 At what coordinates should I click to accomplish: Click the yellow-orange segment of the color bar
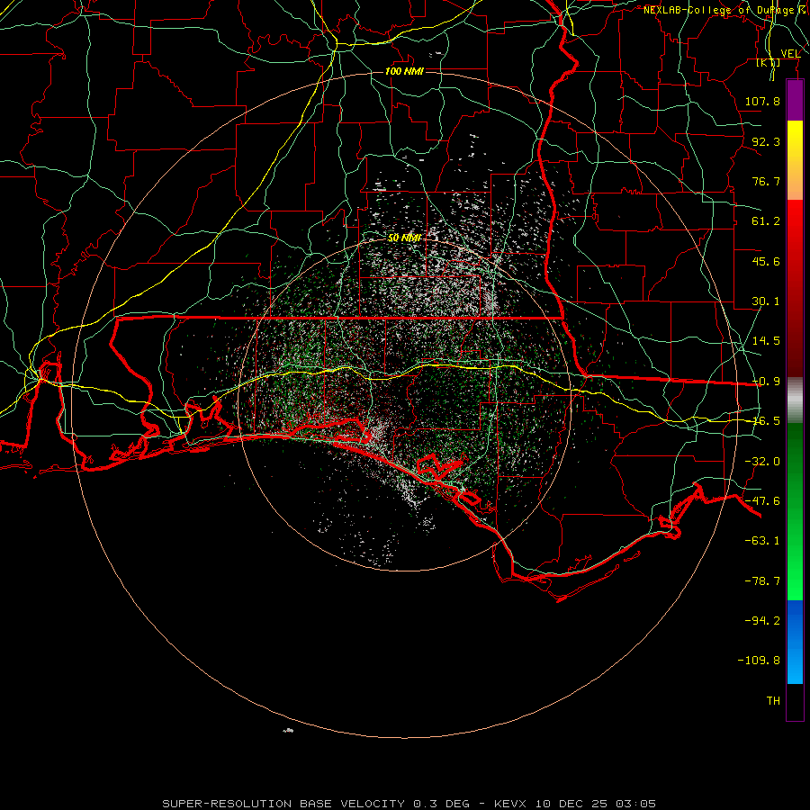click(x=795, y=160)
